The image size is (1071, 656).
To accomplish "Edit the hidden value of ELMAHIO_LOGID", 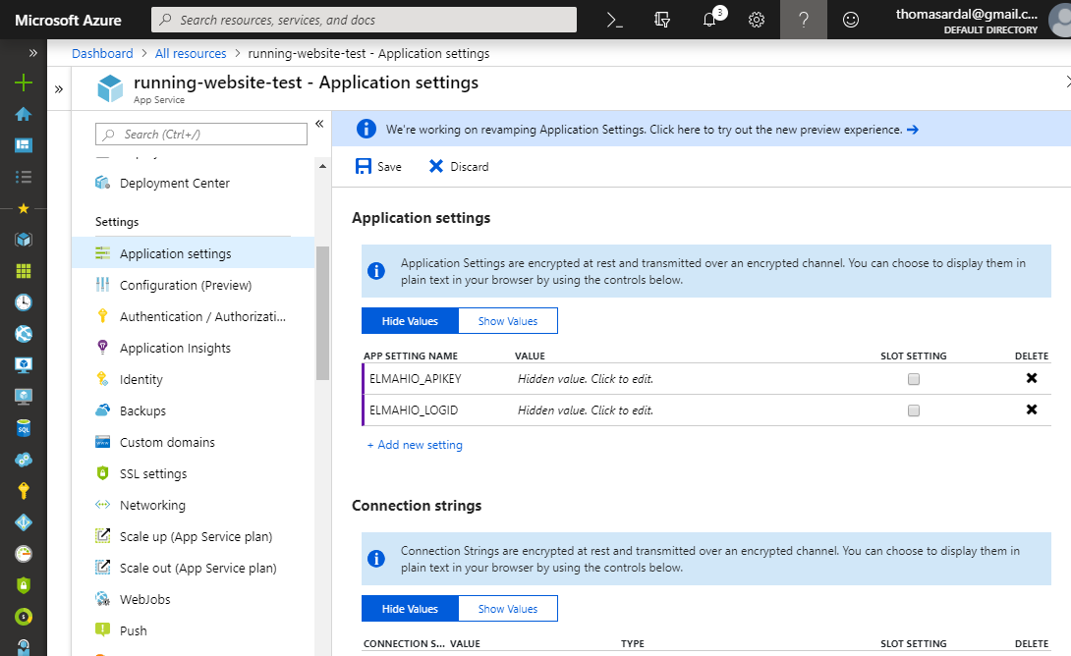I will [586, 410].
